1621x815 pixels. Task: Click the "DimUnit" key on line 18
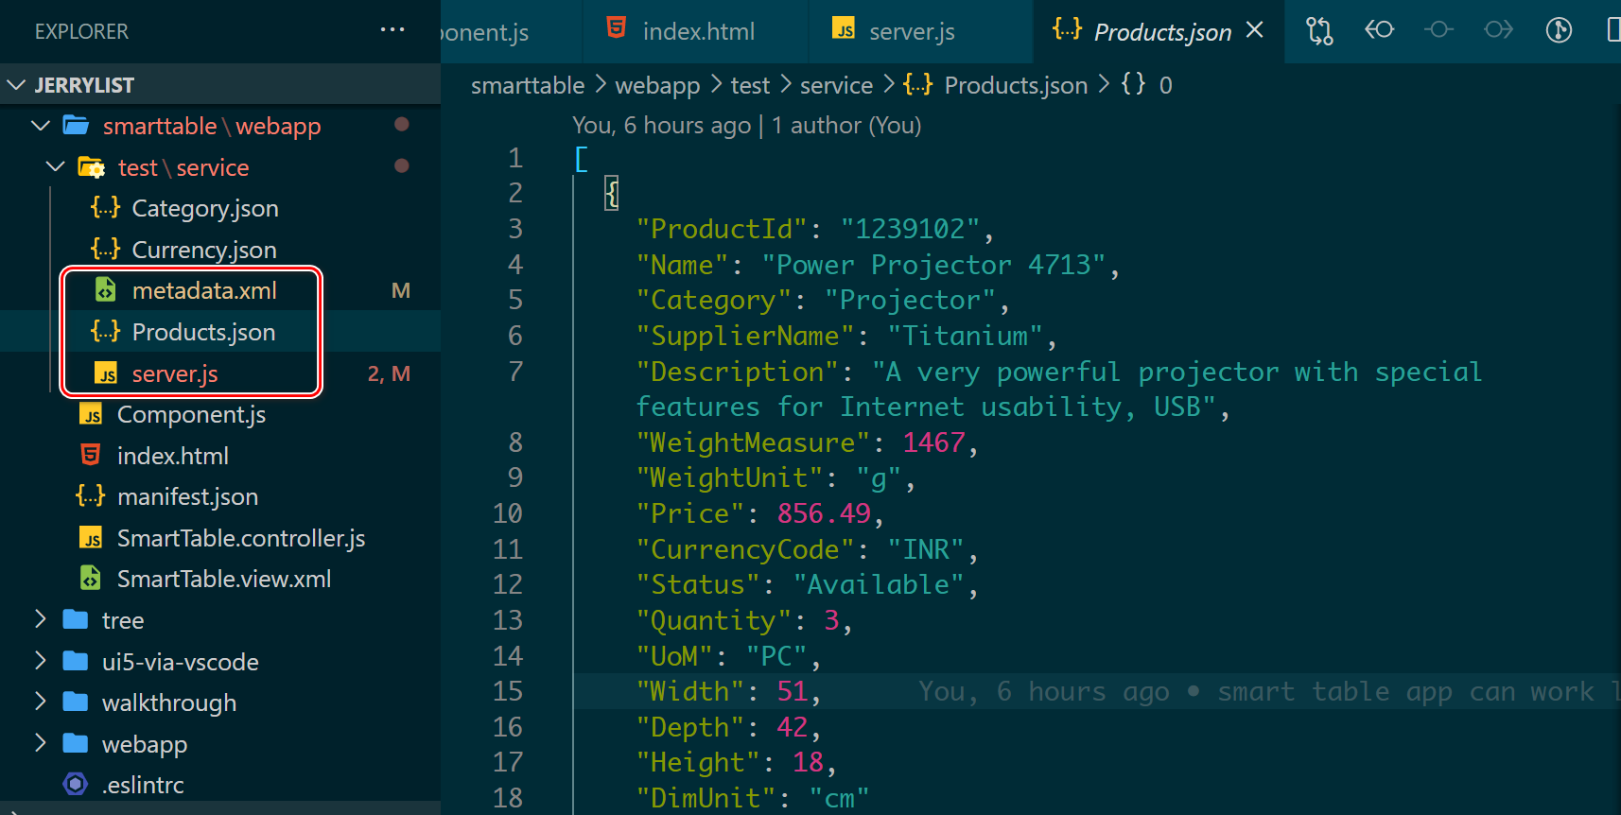[706, 798]
